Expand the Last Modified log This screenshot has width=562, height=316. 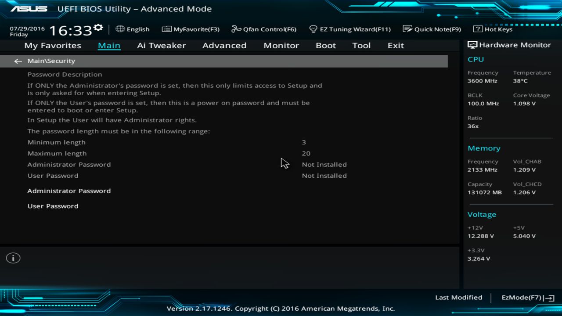point(458,297)
